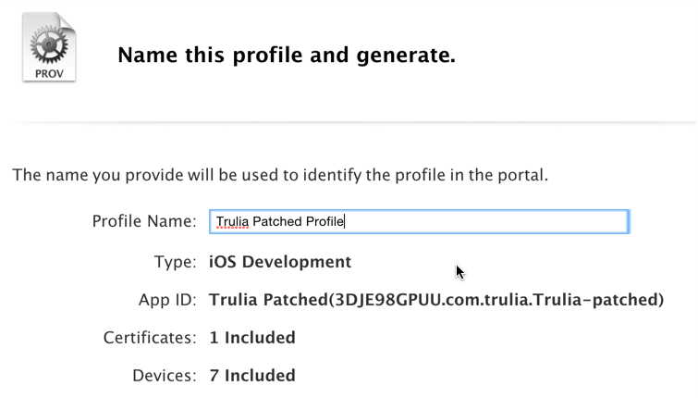Click the misspelled word Trulia in the field
This screenshot has height=398, width=698.
click(x=232, y=221)
